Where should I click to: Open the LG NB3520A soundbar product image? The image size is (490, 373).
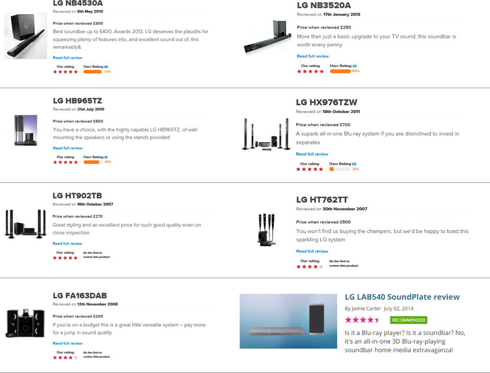pos(265,37)
